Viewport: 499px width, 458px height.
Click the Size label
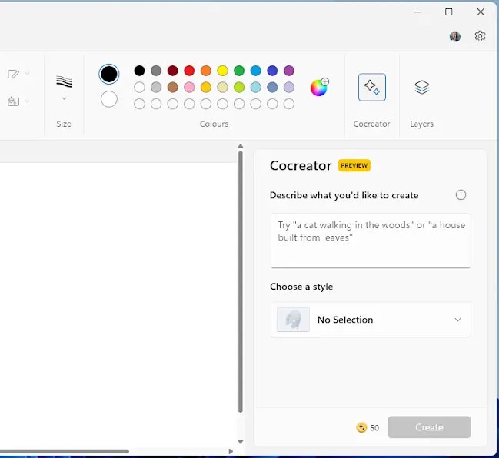64,124
